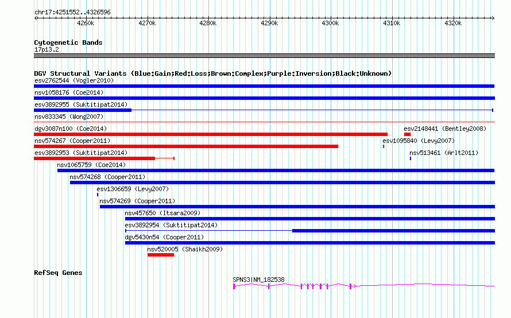This screenshot has width=511, height=318.
Task: Open the esv1095840 (Levy2007) label
Action: pyautogui.click(x=419, y=141)
